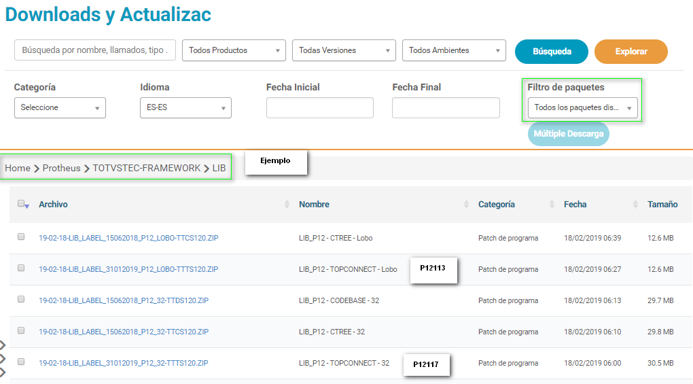693x384 pixels.
Task: Sort table by Nombre column
Action: click(315, 204)
